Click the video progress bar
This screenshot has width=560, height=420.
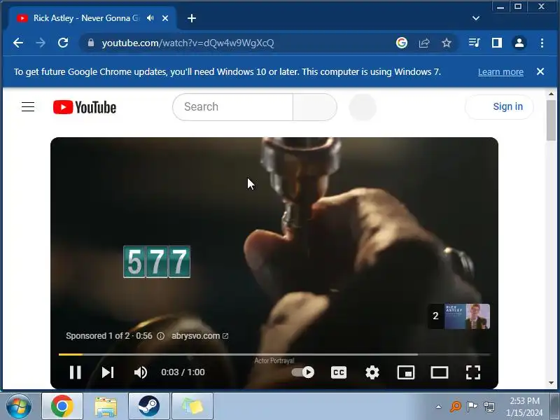pyautogui.click(x=274, y=354)
